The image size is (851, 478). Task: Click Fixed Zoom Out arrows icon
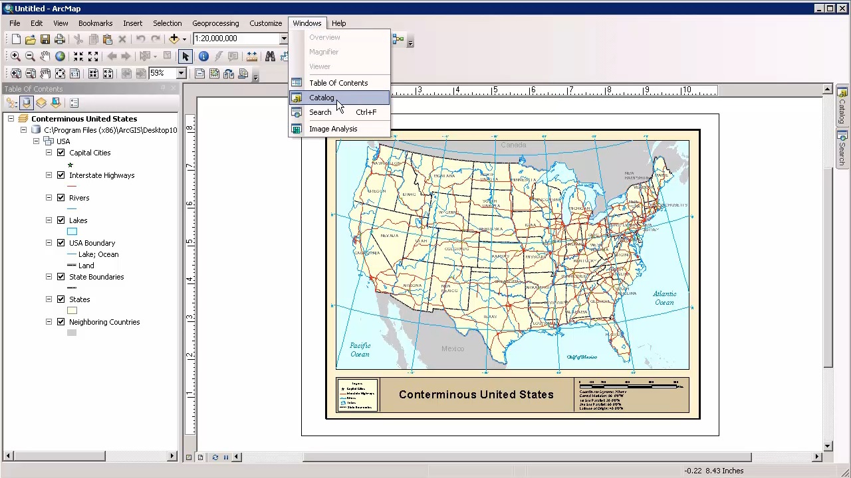[x=93, y=56]
